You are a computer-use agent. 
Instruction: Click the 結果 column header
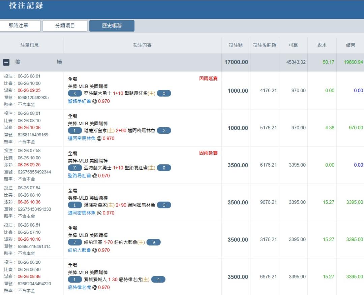pos(351,45)
